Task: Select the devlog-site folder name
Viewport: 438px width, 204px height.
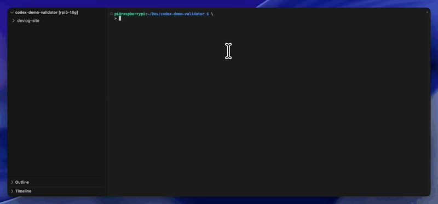Action: pyautogui.click(x=28, y=21)
